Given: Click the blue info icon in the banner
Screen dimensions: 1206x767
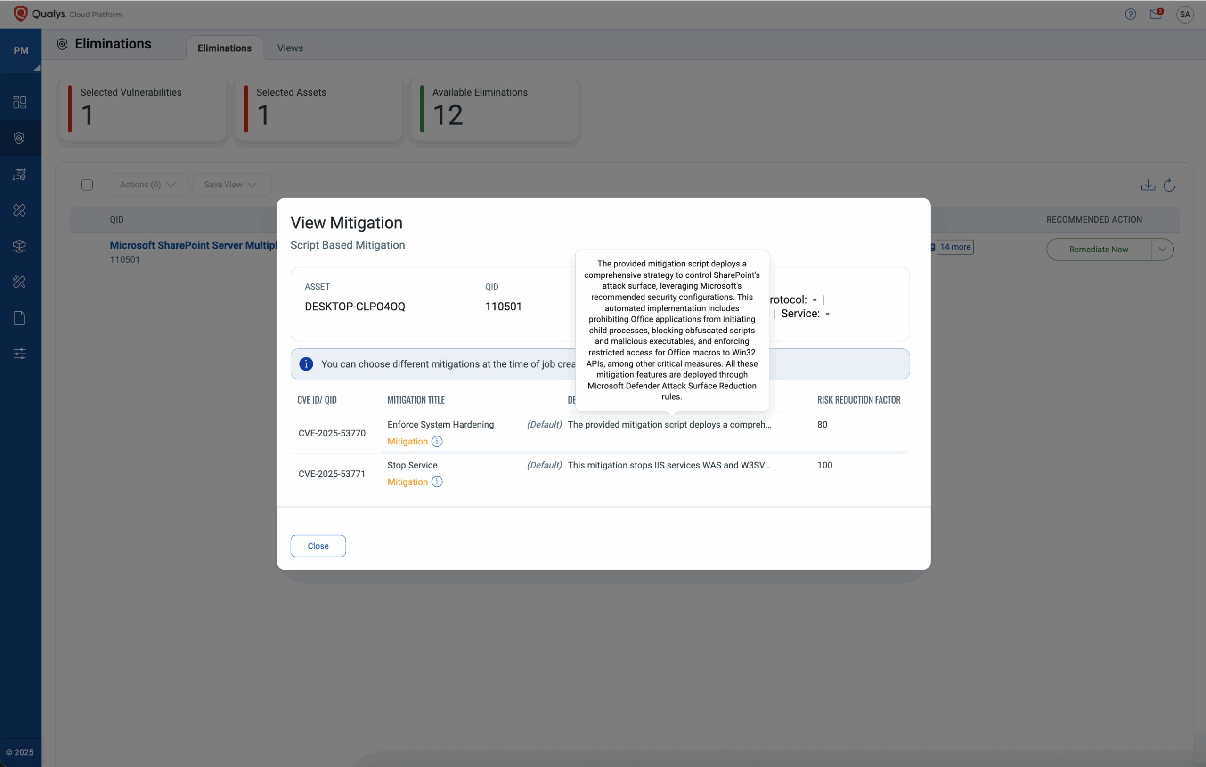Looking at the screenshot, I should pyautogui.click(x=306, y=364).
